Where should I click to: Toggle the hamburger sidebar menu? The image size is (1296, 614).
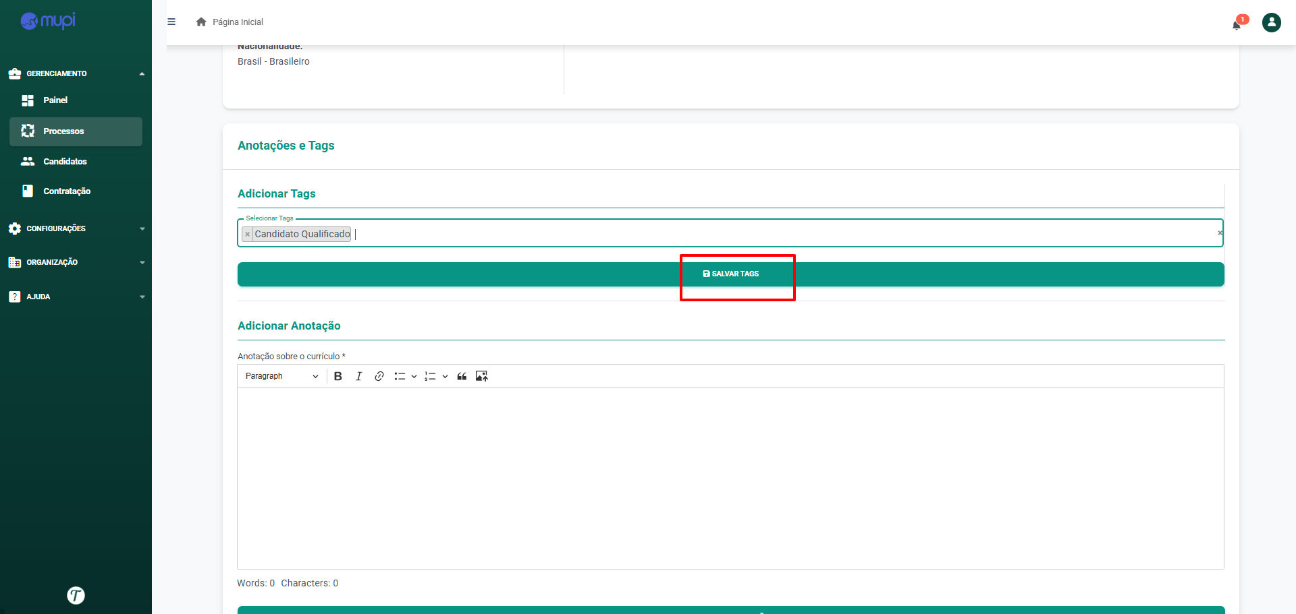click(x=171, y=22)
